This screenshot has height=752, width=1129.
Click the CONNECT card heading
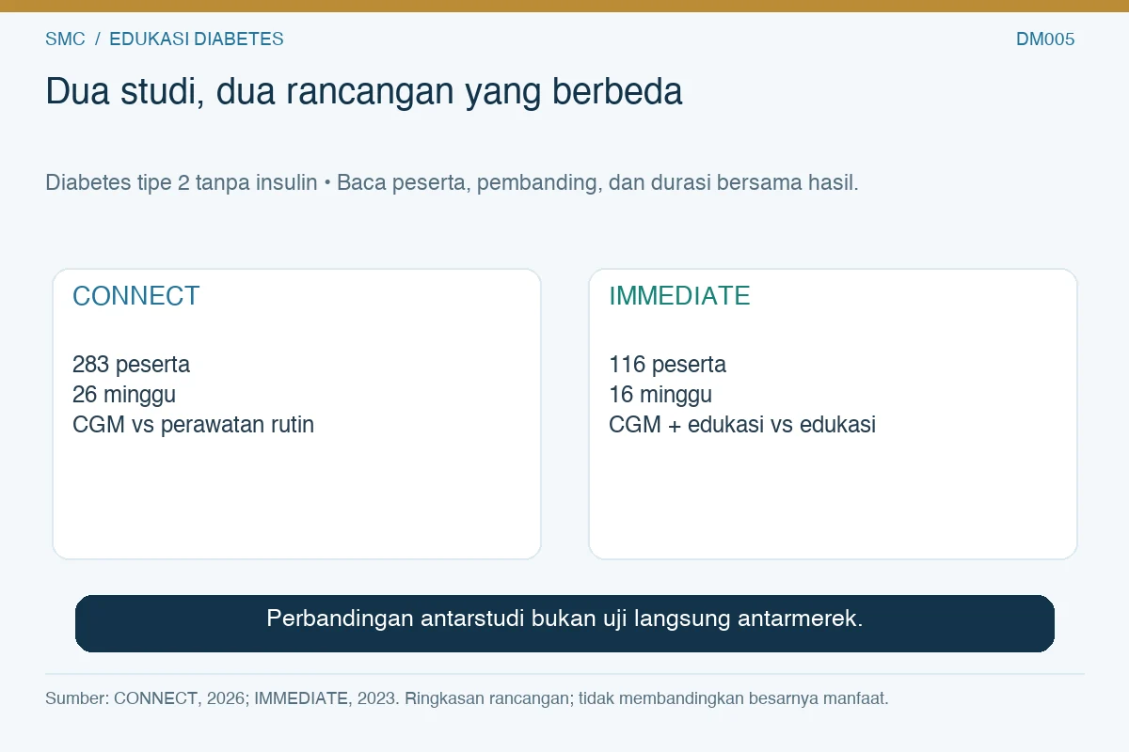tap(136, 296)
